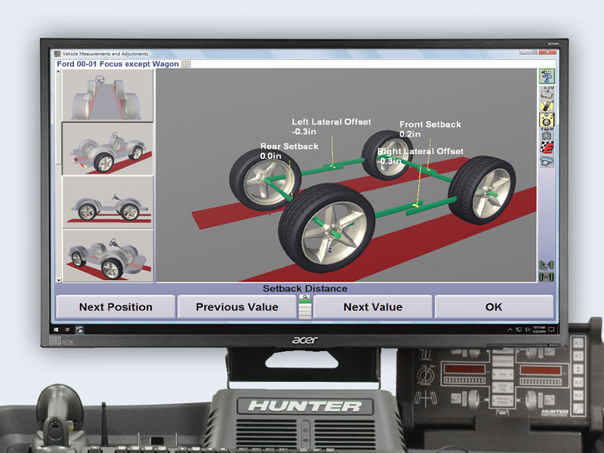The image size is (604, 453).
Task: Confirm with the OK button
Action: (x=495, y=307)
